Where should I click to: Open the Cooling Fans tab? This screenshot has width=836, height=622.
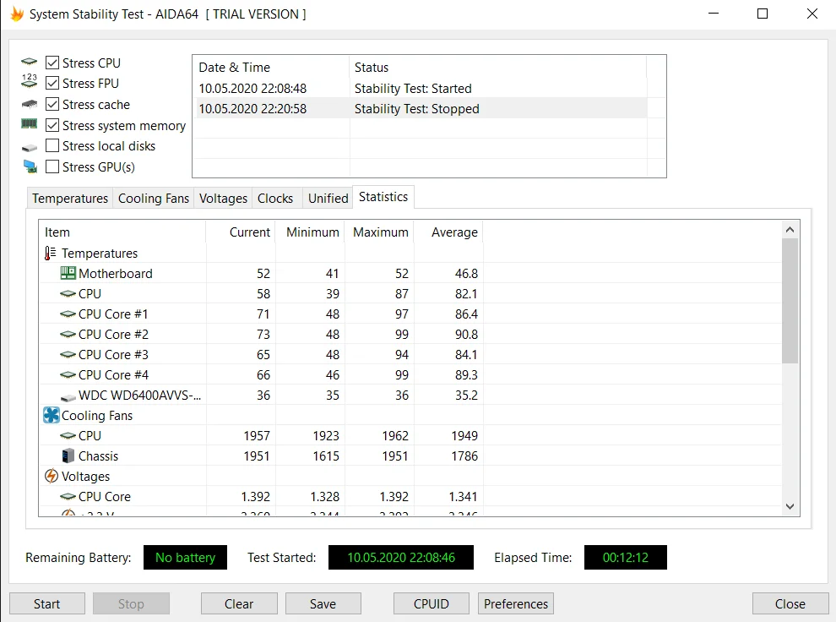click(154, 199)
